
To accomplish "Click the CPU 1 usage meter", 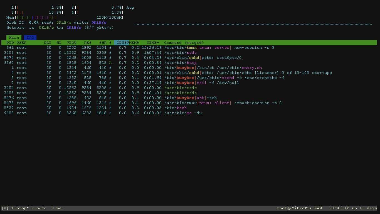I will coord(38,8).
